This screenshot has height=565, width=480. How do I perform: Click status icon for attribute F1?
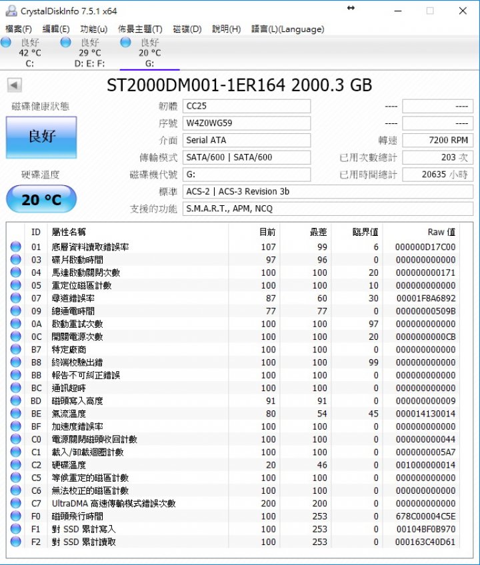(15, 529)
